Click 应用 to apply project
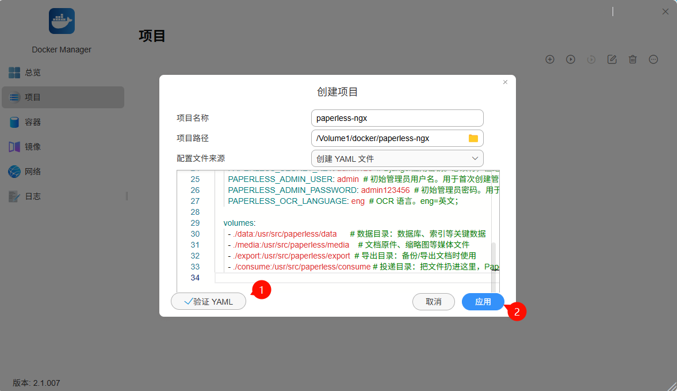Image resolution: width=677 pixels, height=391 pixels. point(483,302)
